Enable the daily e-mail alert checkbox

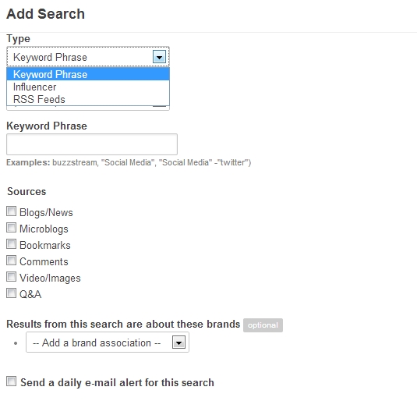11,381
